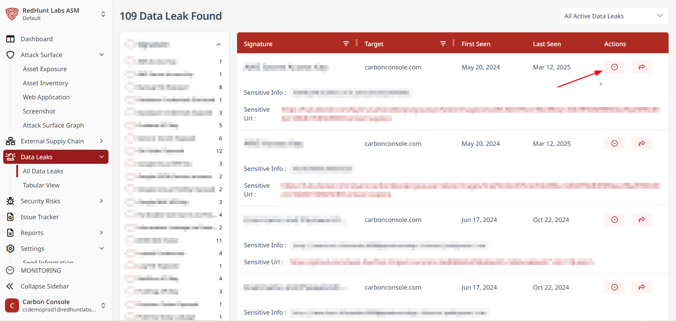Image resolution: width=676 pixels, height=322 pixels.
Task: Click share arrow in third leak row
Action: (641, 219)
